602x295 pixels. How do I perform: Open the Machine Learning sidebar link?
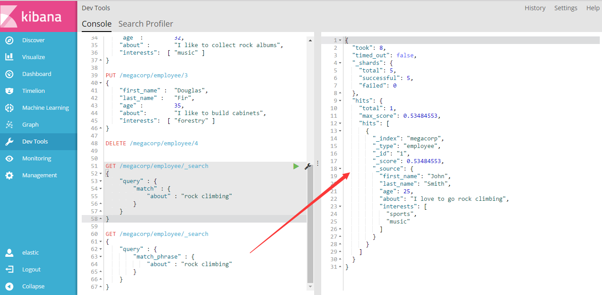(x=46, y=108)
